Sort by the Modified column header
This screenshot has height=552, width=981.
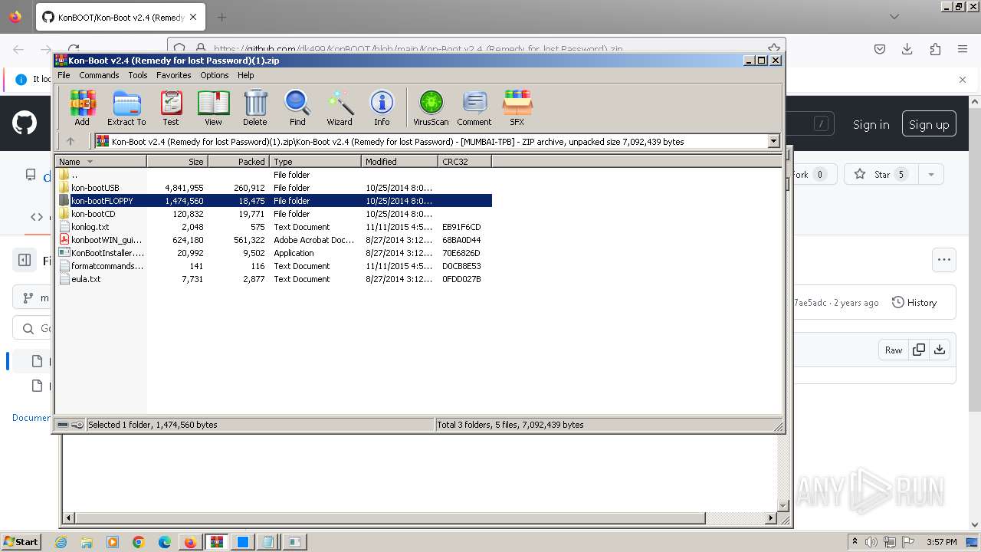[399, 161]
